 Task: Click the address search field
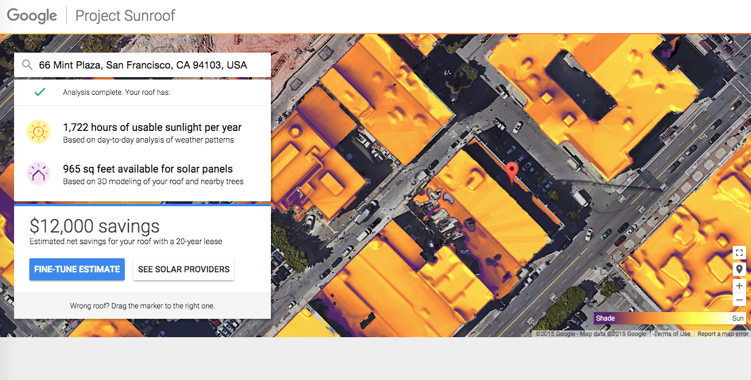click(x=142, y=65)
